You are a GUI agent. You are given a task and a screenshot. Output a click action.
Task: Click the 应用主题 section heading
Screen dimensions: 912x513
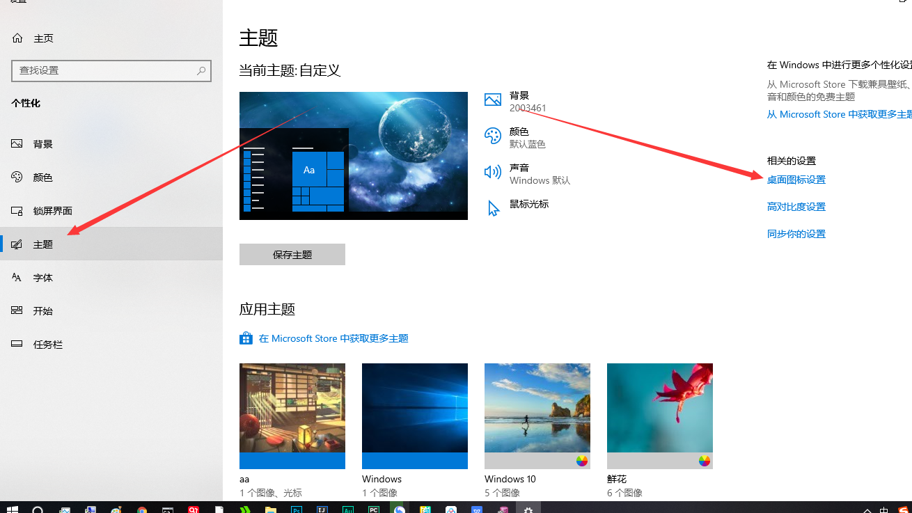point(267,309)
